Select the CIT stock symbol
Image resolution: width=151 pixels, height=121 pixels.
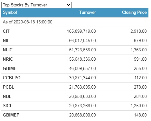pyautogui.click(x=6, y=31)
